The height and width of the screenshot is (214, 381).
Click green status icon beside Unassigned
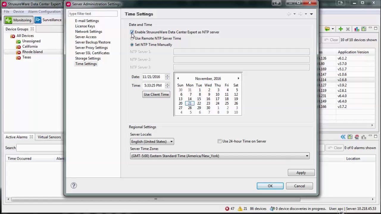point(18,42)
